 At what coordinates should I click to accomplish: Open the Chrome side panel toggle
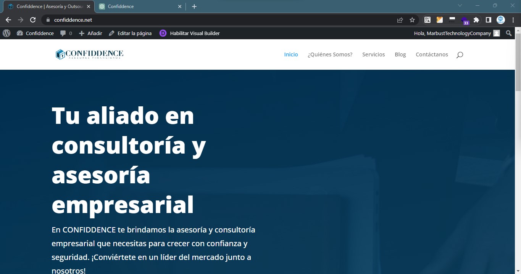[488, 19]
